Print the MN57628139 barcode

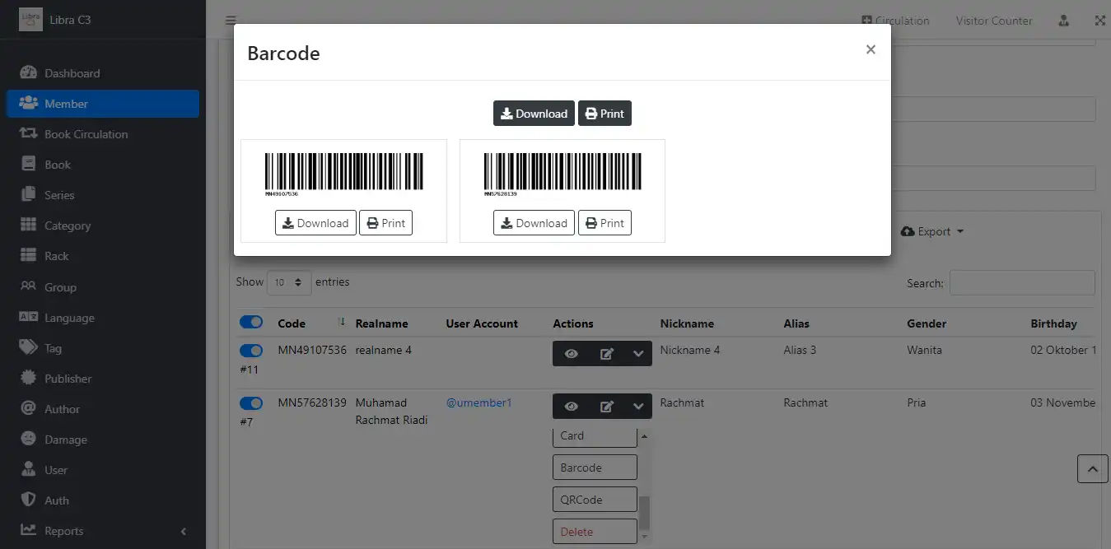(605, 223)
